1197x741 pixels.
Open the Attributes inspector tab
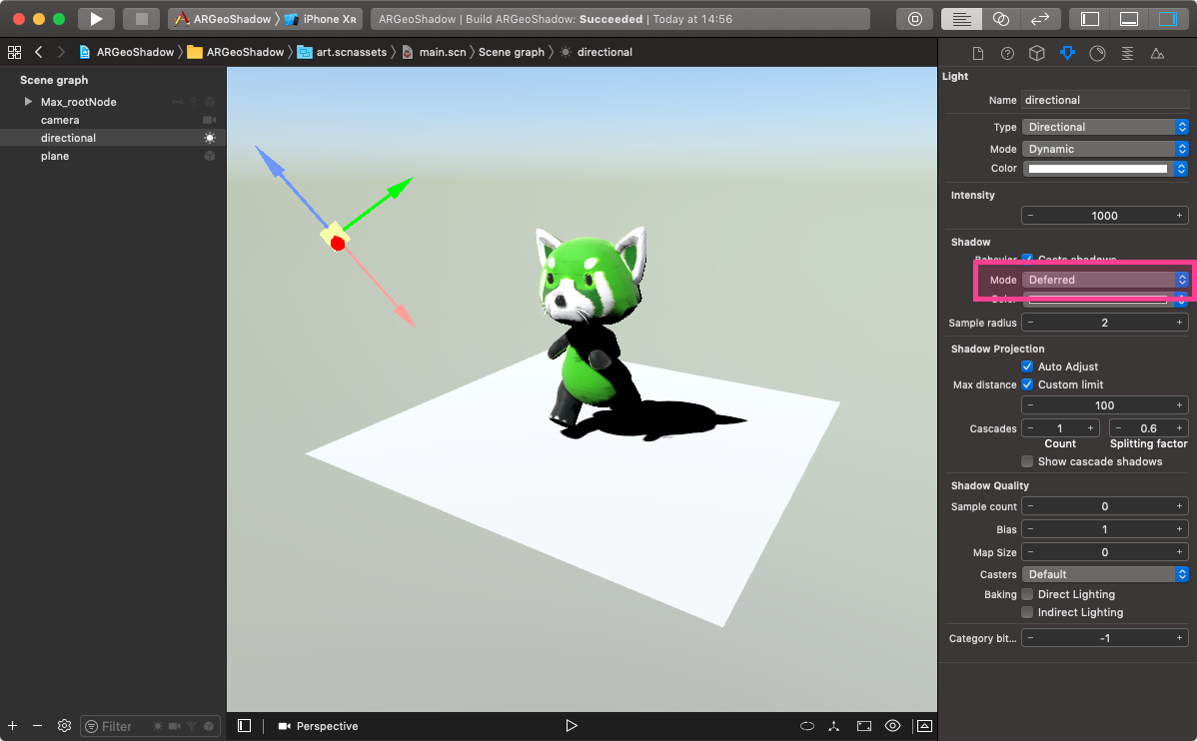pos(1067,53)
